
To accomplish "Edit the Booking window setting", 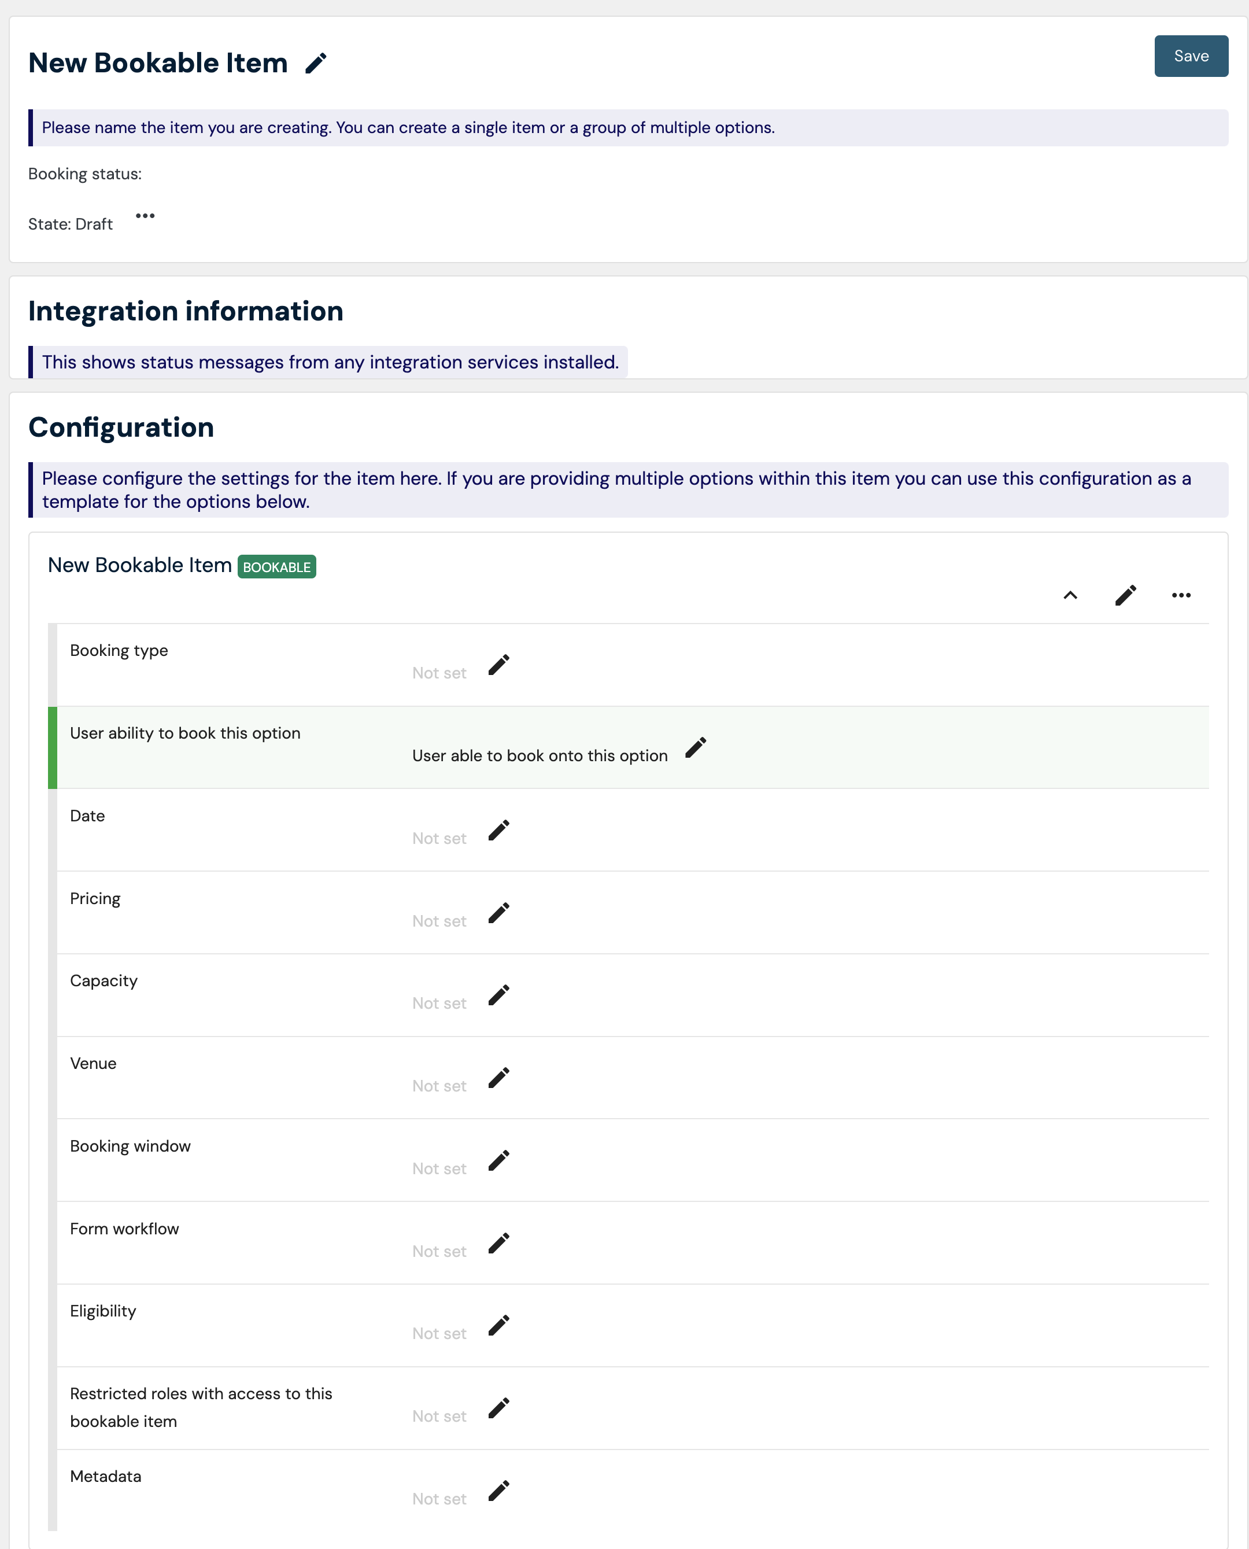I will tap(498, 1161).
